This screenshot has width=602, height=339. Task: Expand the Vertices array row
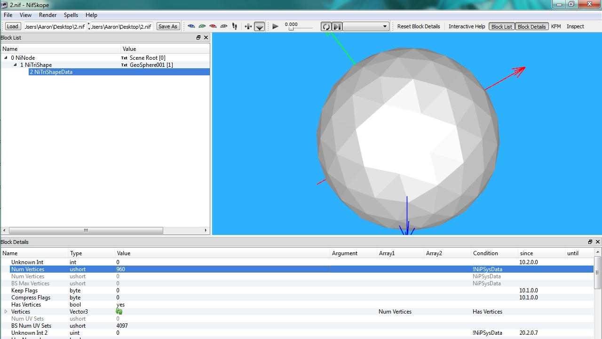(6, 312)
